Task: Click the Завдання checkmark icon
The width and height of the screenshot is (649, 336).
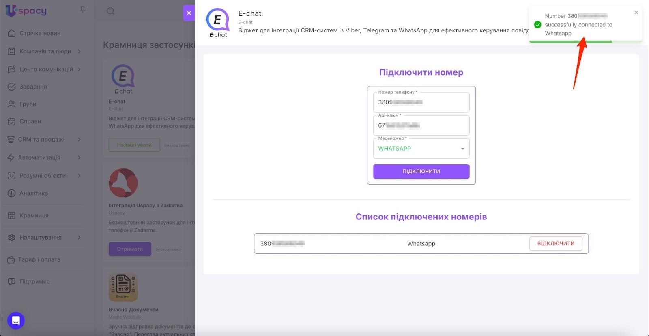Action: tap(11, 87)
